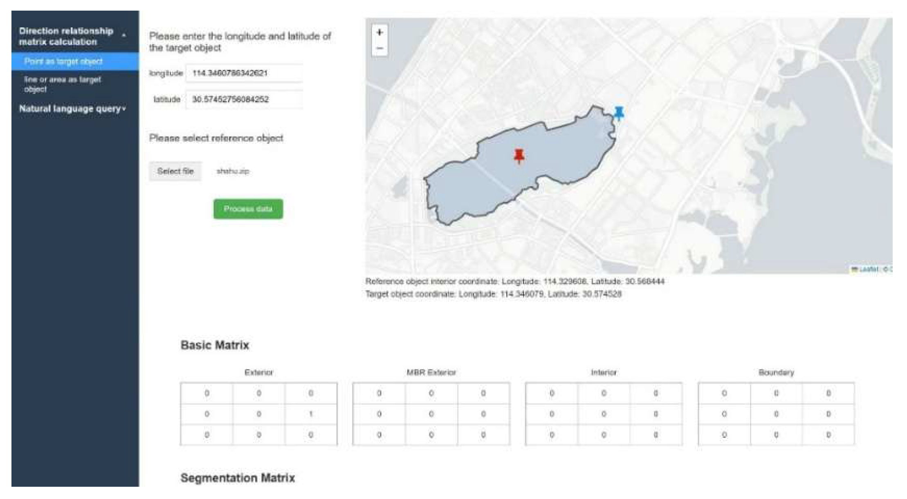Screen dimensions: 907x499
Task: Click the Leaflet attribution link
Action: click(868, 269)
